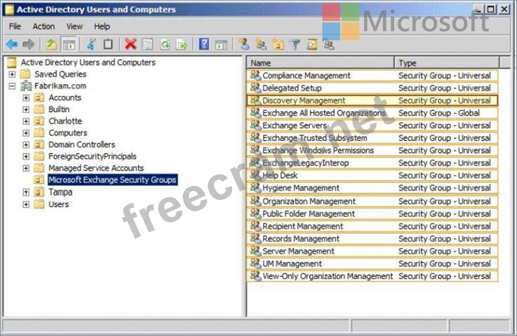Expand the Users container
Screen dimensions: 517x336
point(26,205)
